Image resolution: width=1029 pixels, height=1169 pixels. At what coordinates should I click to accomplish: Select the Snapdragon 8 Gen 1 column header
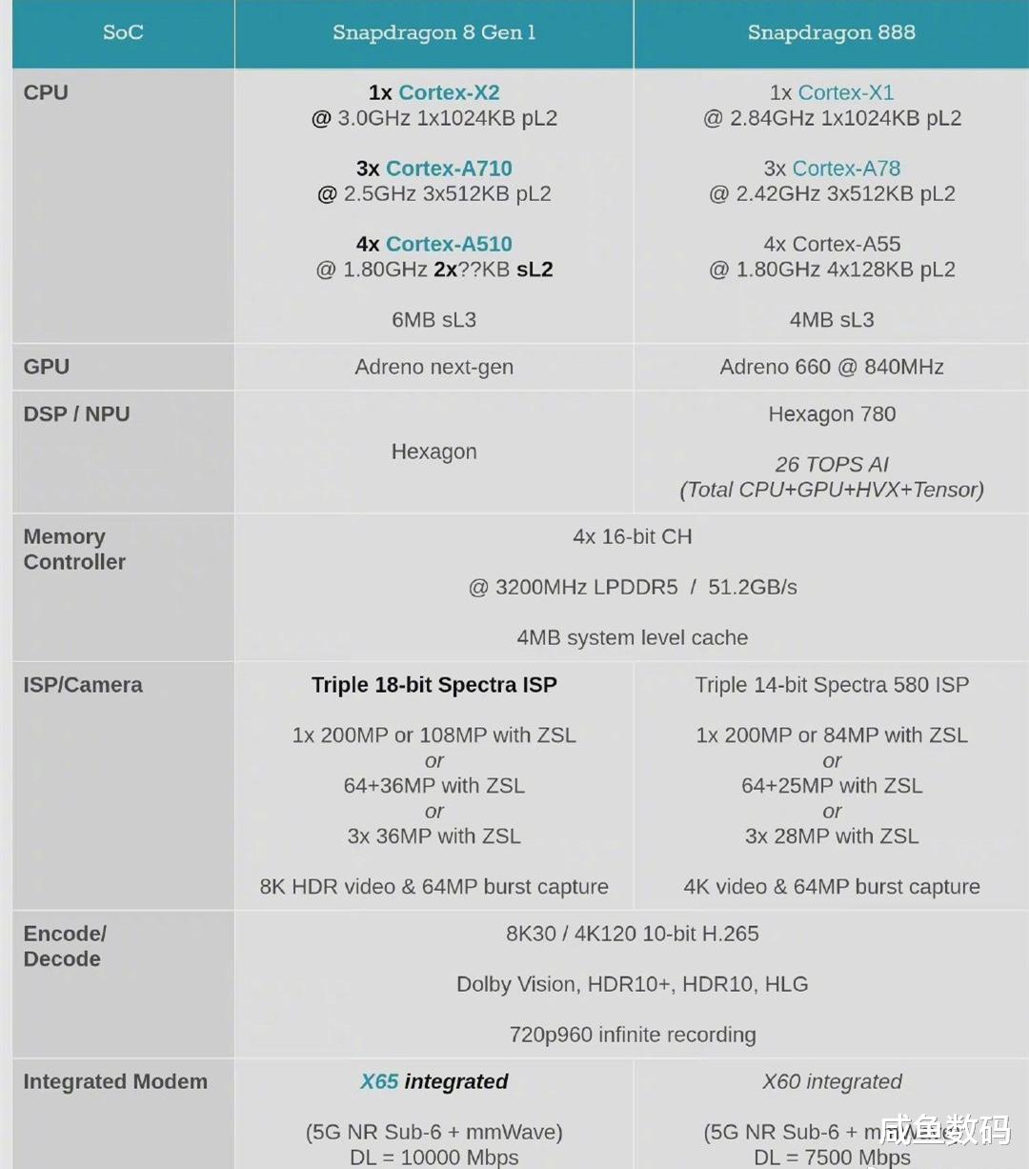[434, 32]
